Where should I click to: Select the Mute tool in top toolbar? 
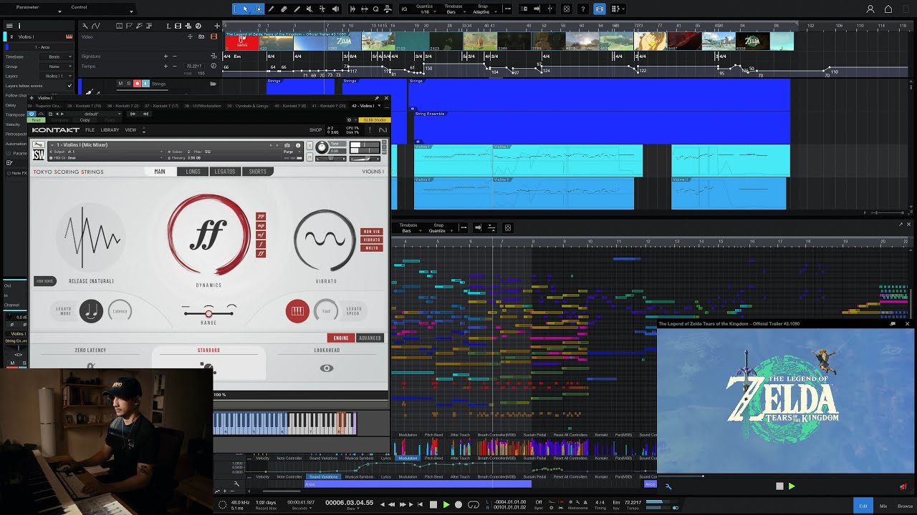pyautogui.click(x=309, y=9)
